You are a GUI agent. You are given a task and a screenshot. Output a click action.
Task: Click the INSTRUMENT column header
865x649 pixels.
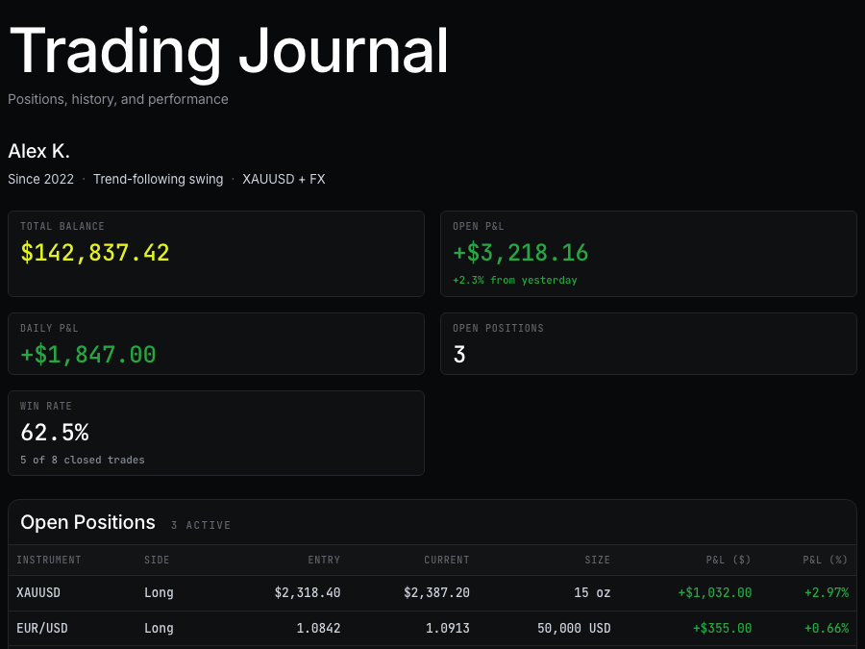click(49, 561)
